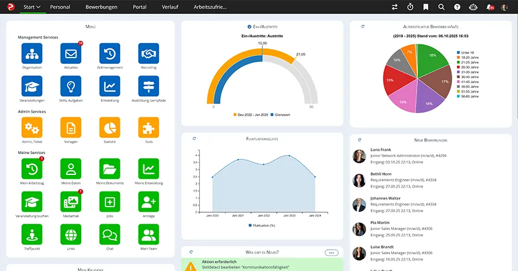Open the Chat tile

(109, 234)
